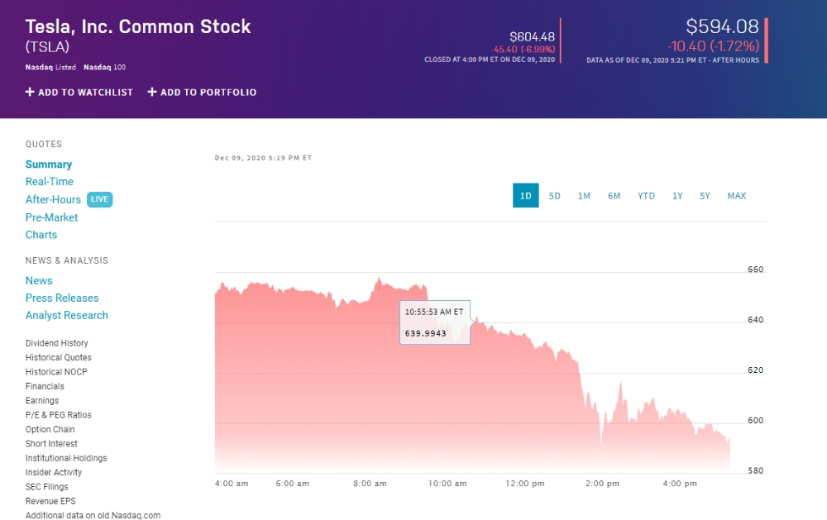Image resolution: width=827 pixels, height=520 pixels.
Task: Click the plus icon beside Add to Watchlist
Action: 30,93
